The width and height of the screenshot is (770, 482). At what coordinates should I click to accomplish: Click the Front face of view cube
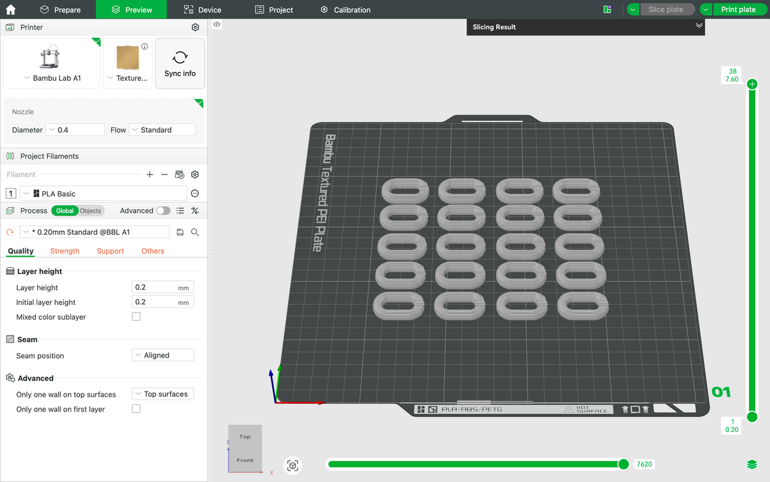click(x=245, y=460)
